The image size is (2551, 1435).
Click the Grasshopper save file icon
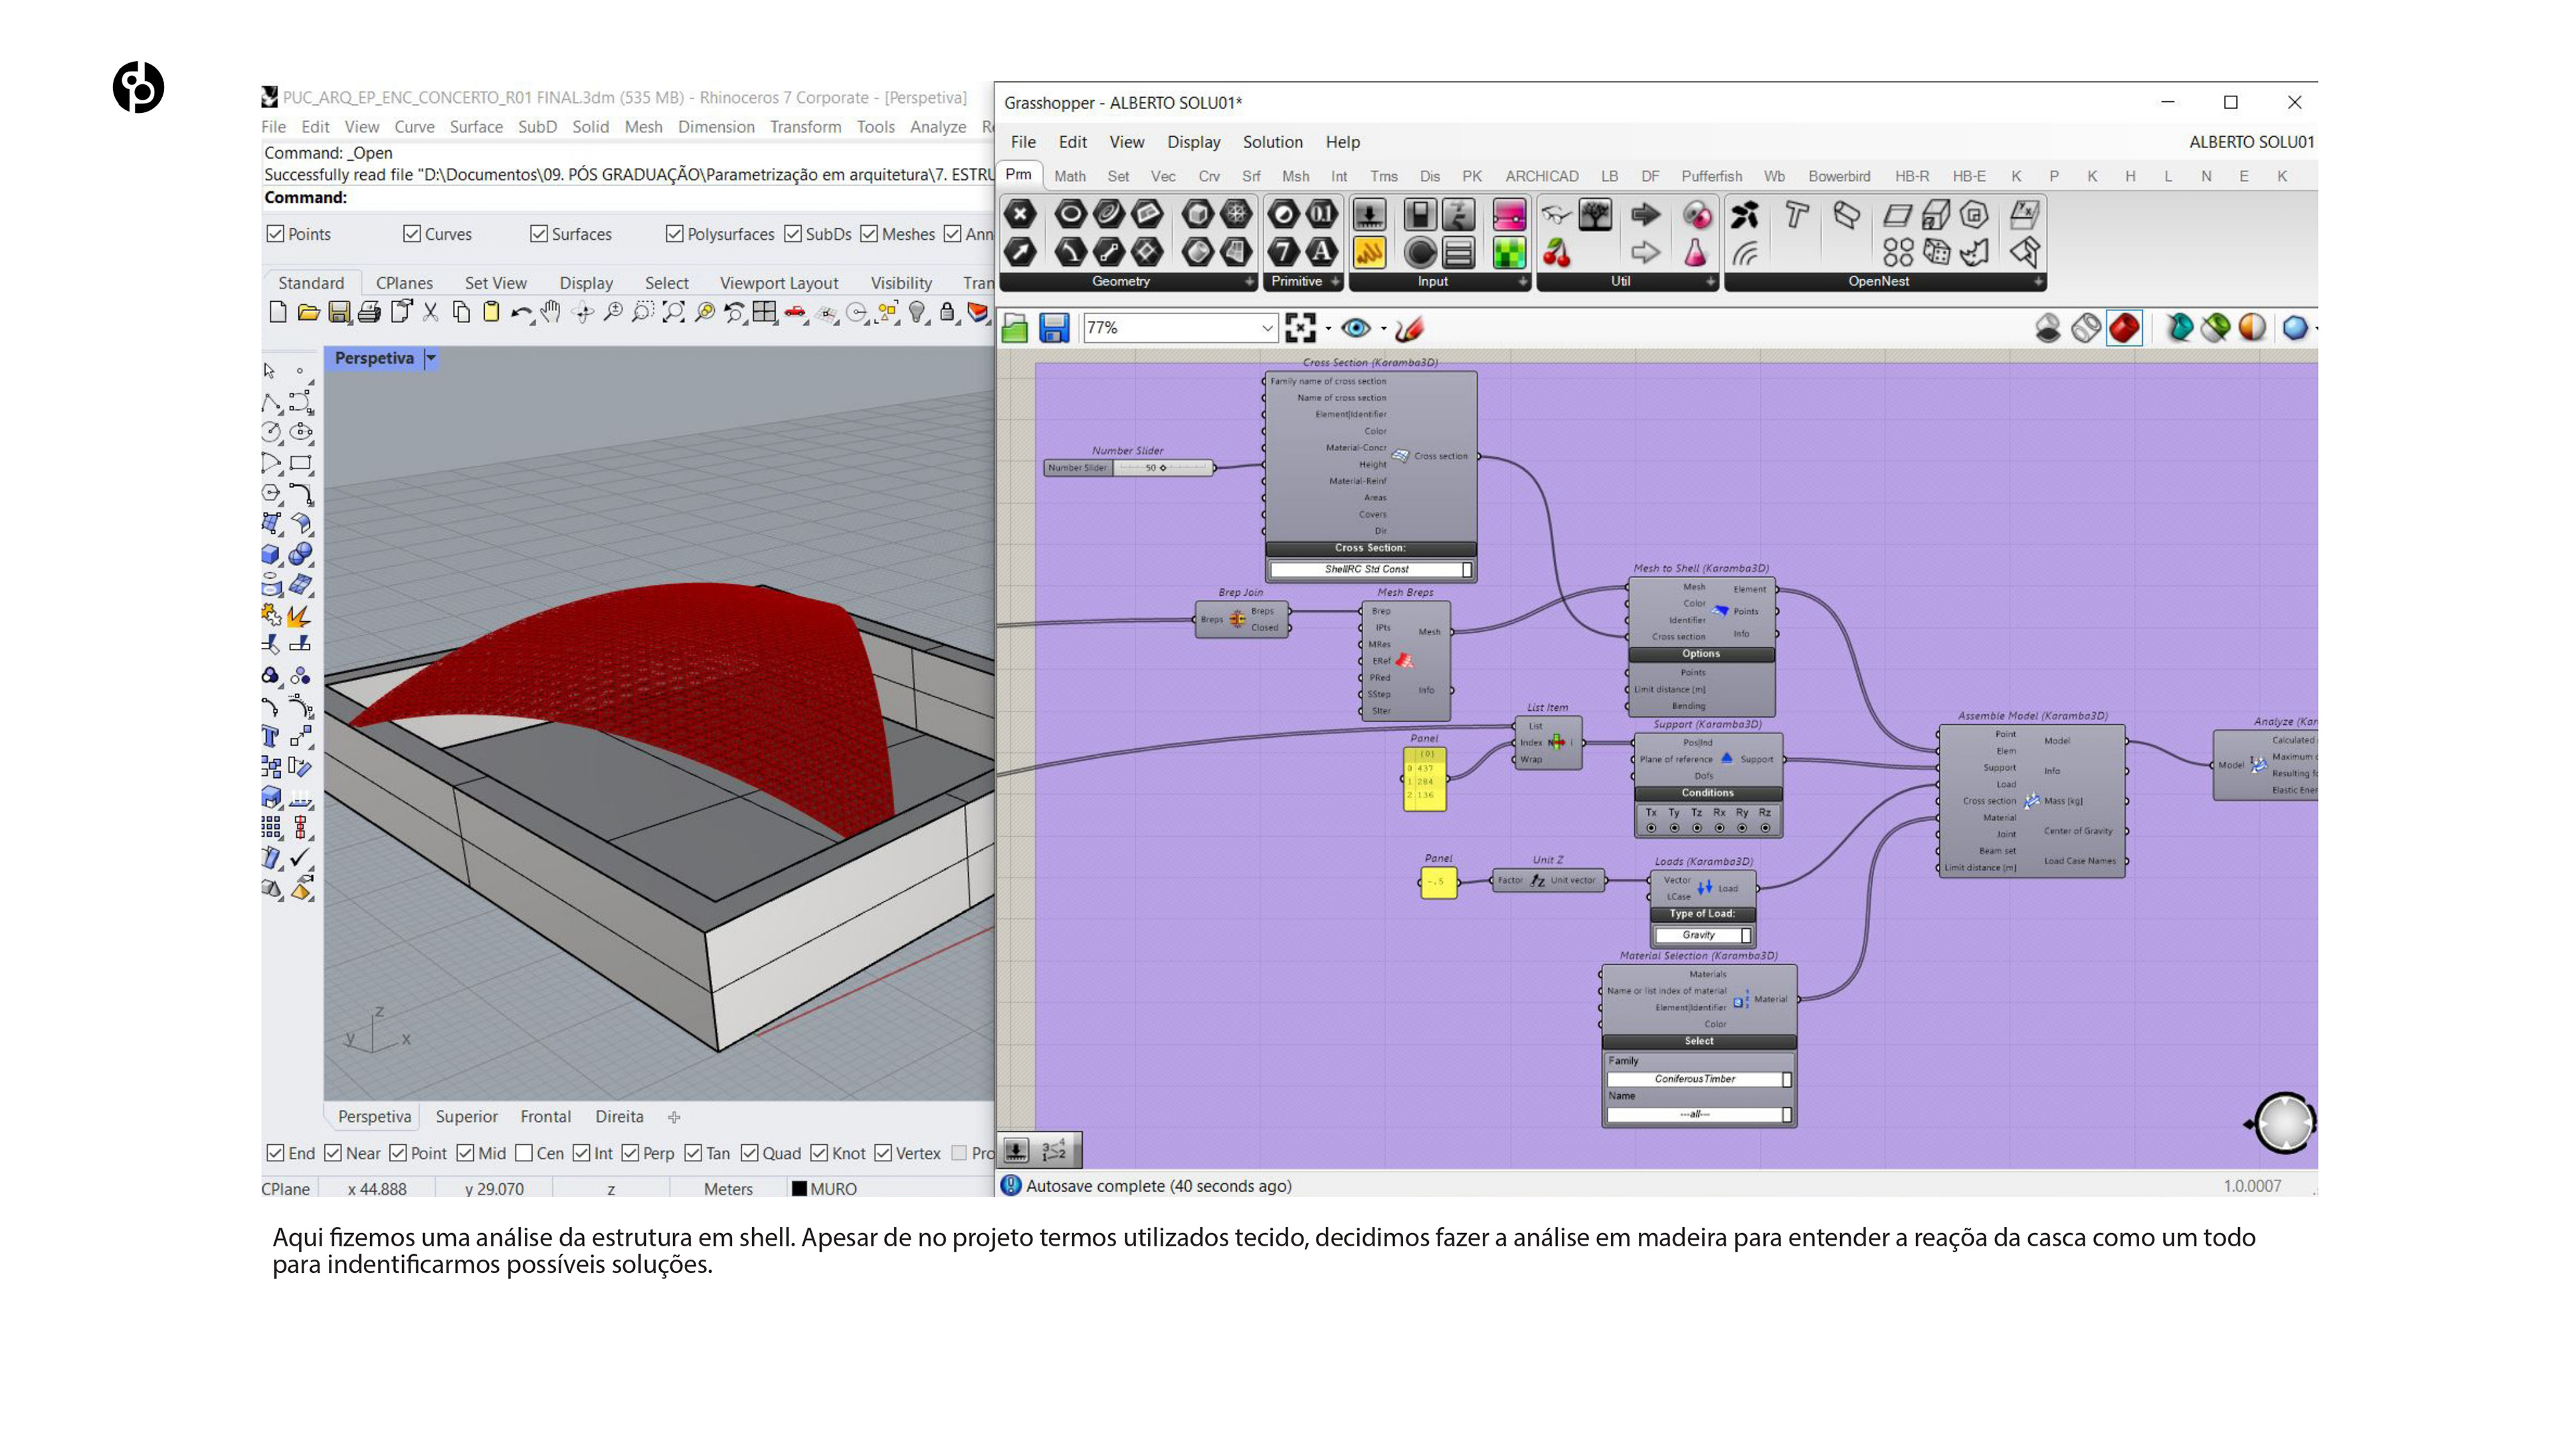pyautogui.click(x=1054, y=328)
